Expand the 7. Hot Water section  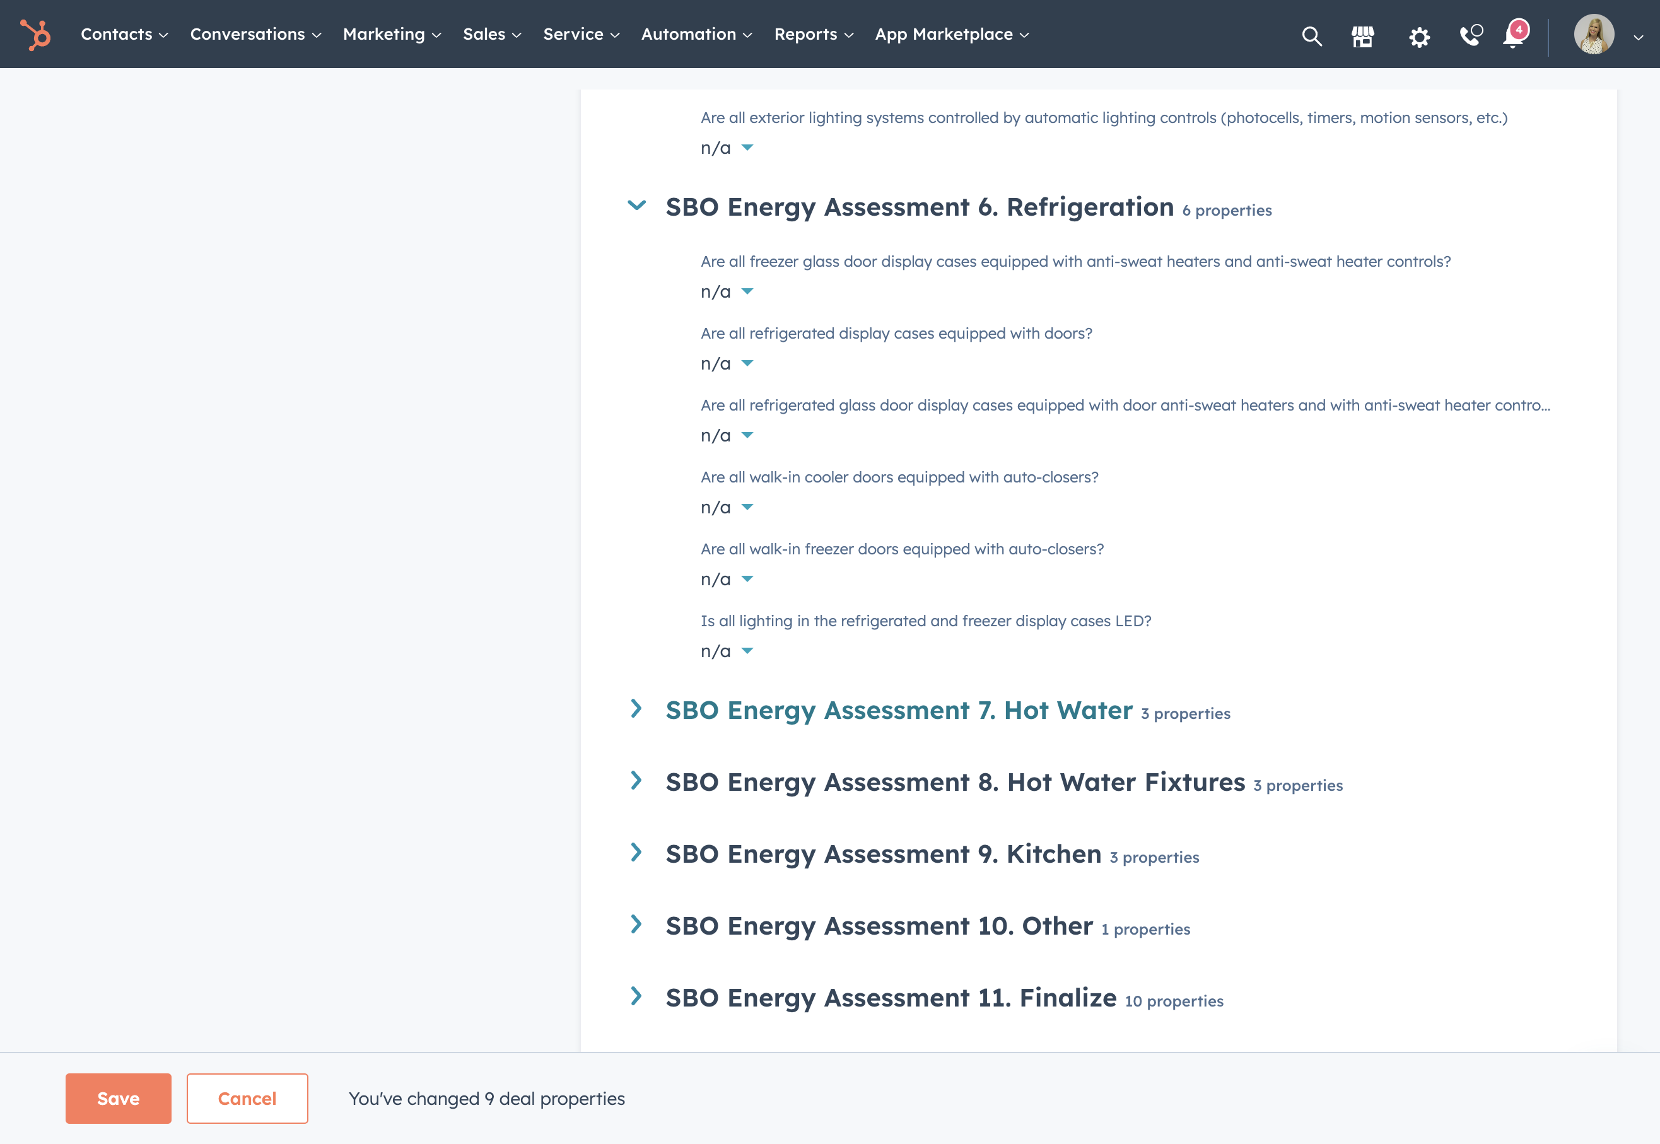636,709
